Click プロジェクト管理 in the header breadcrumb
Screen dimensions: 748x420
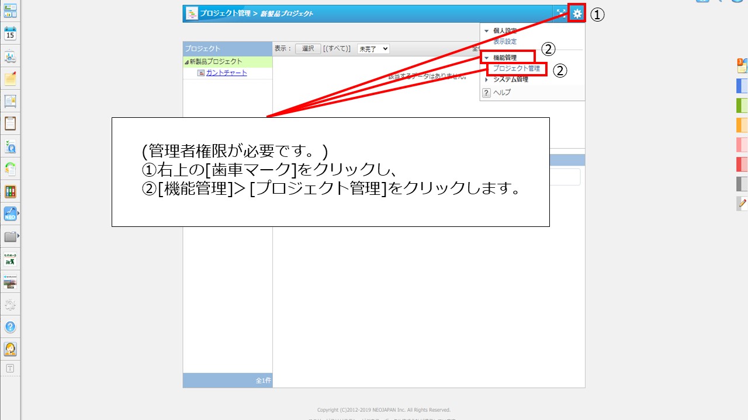(225, 13)
